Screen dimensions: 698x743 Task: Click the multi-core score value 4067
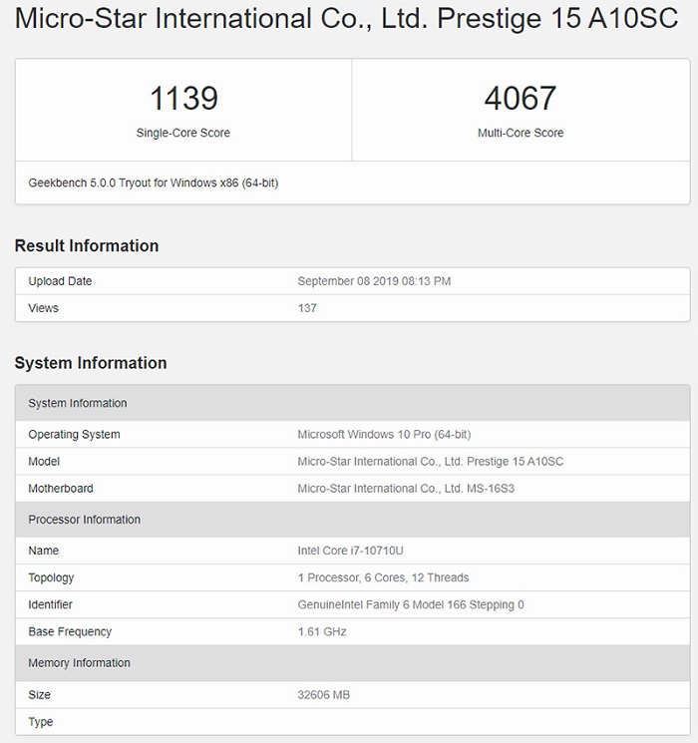click(520, 99)
